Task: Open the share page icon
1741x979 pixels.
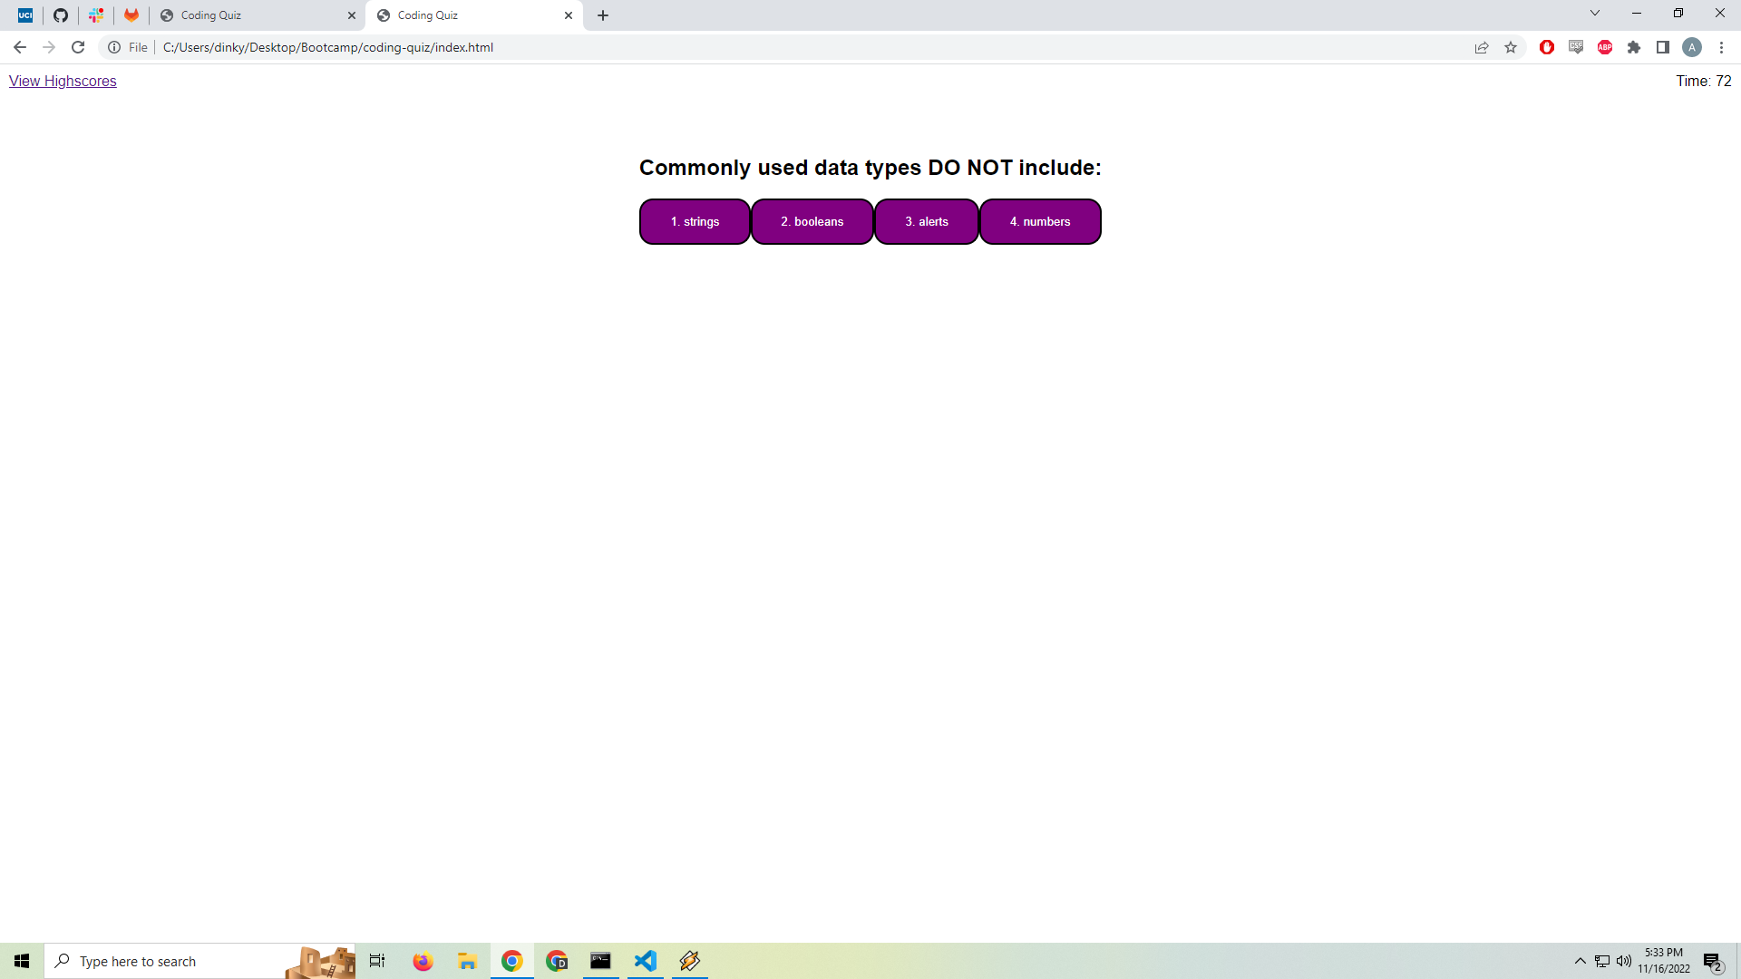Action: (1482, 47)
